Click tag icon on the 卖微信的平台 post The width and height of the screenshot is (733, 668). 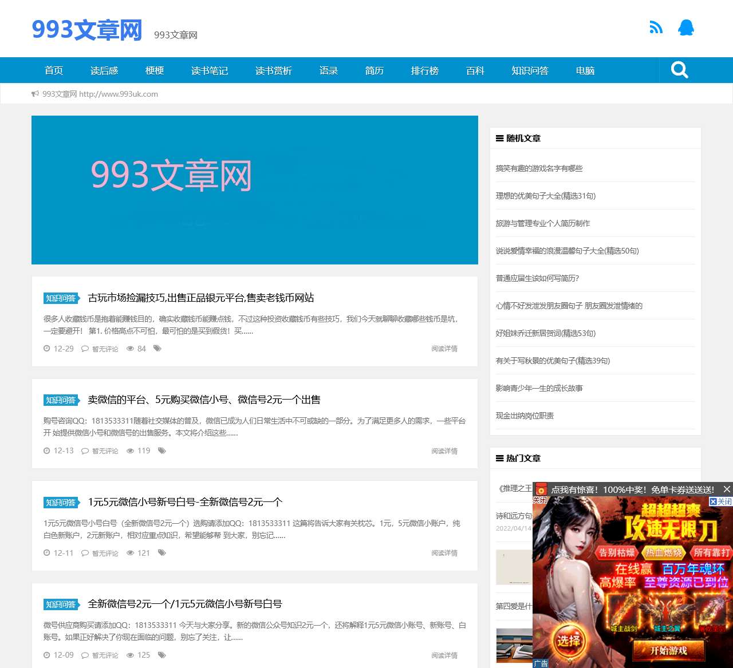162,450
